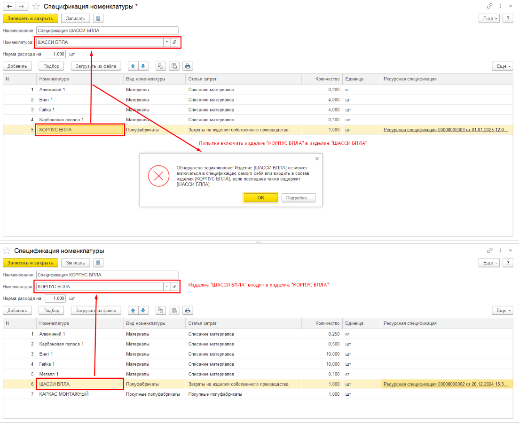The height and width of the screenshot is (423, 519).
Task: Open help with the top window question mark
Action: (507, 18)
